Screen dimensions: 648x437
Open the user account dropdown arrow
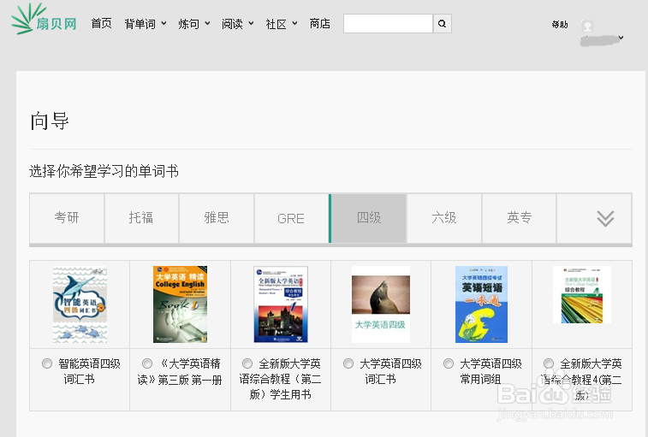click(621, 38)
